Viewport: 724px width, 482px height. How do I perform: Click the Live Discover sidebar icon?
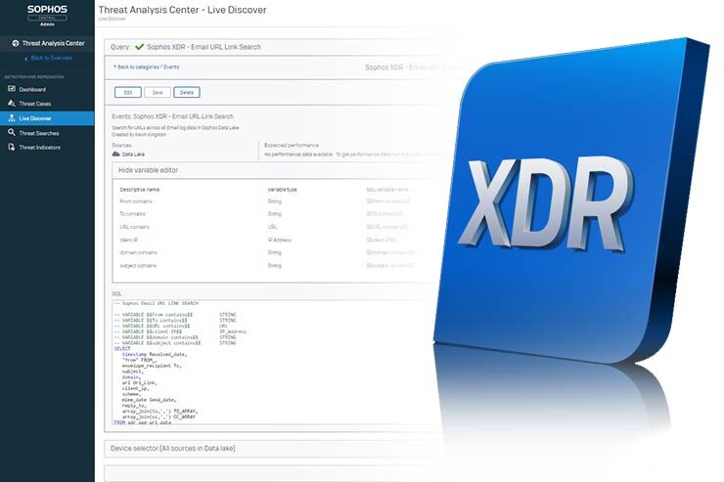tap(10, 118)
